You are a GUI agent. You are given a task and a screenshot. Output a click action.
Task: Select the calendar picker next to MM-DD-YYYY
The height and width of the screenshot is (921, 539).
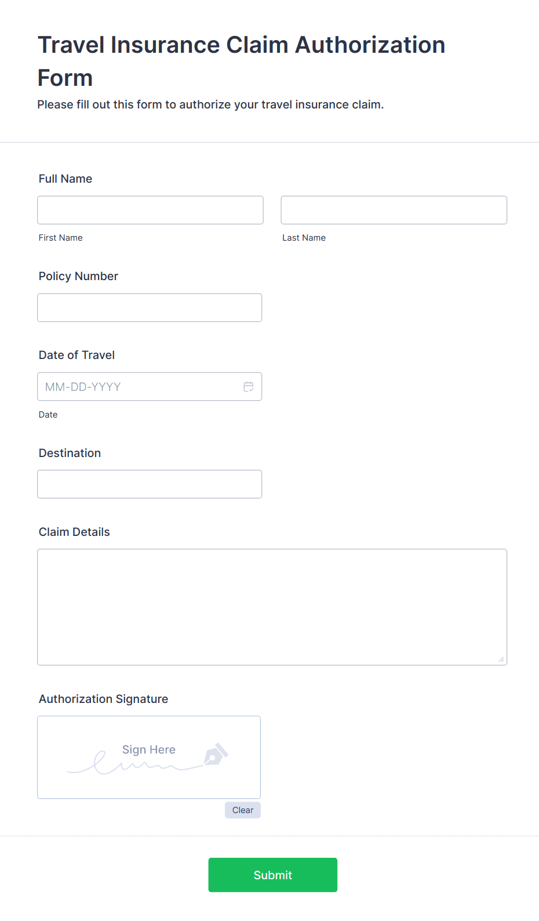coord(249,386)
